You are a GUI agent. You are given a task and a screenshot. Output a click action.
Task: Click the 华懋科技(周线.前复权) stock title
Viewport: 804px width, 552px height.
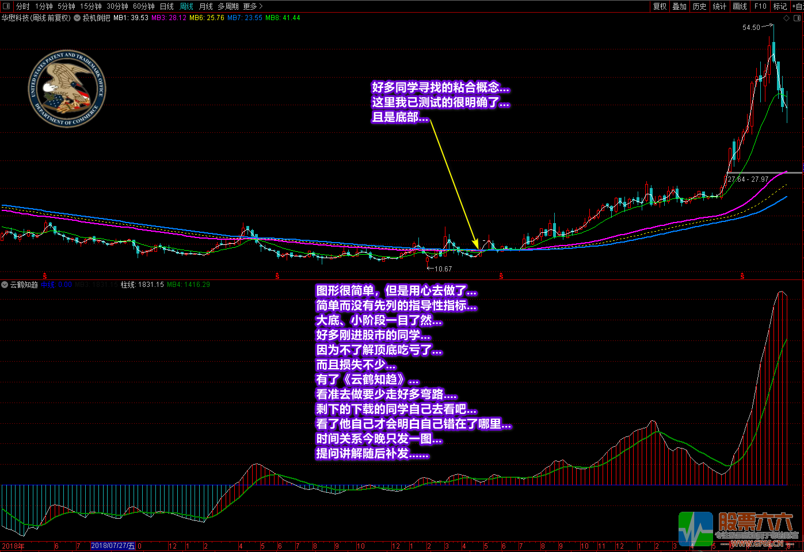click(36, 18)
